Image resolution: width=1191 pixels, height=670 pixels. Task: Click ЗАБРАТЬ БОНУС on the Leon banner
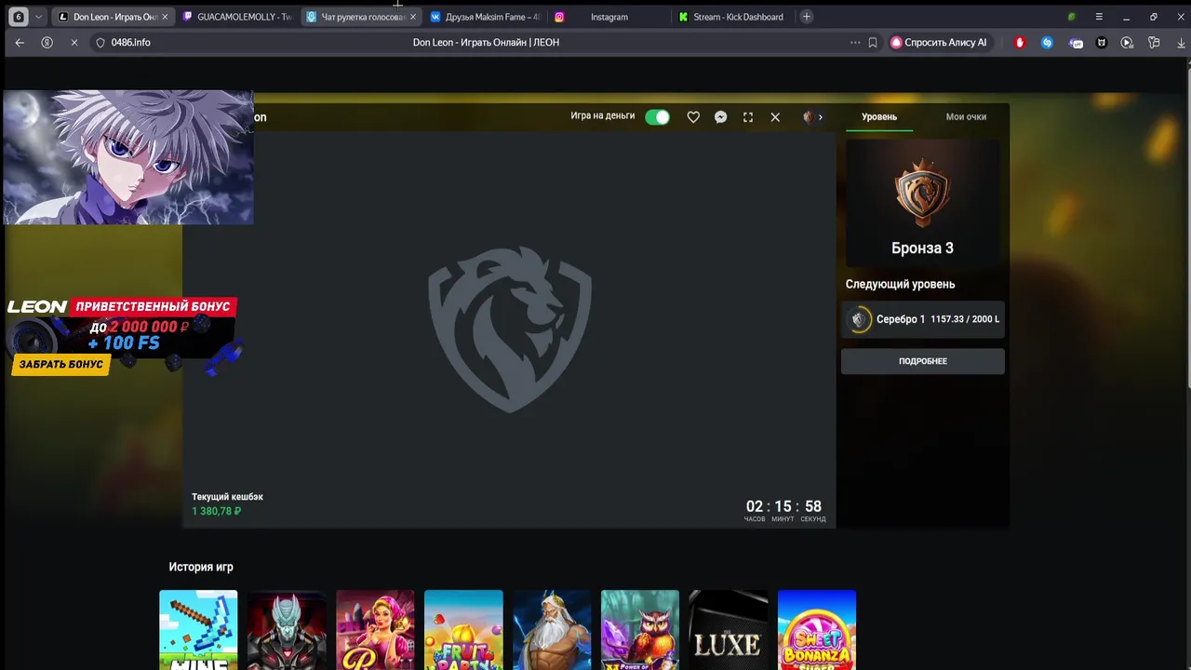point(61,364)
